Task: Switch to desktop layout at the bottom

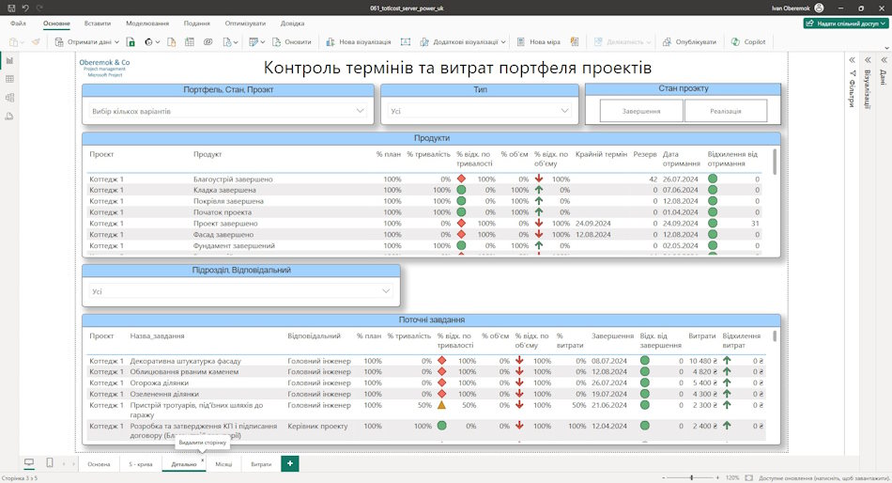Action: coord(29,463)
